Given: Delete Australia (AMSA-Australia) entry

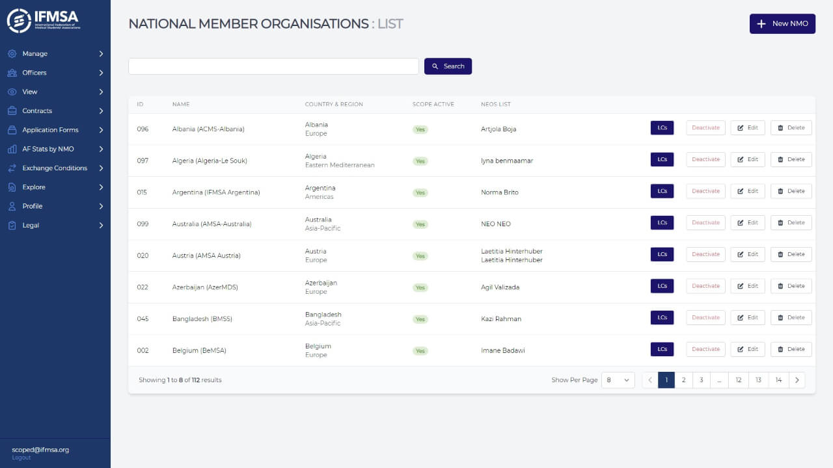Looking at the screenshot, I should 791,223.
